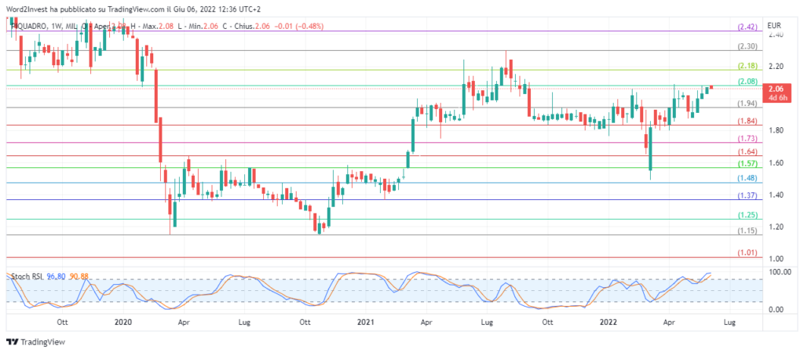Click the (1.57) green support label
804x353 pixels.
747,163
